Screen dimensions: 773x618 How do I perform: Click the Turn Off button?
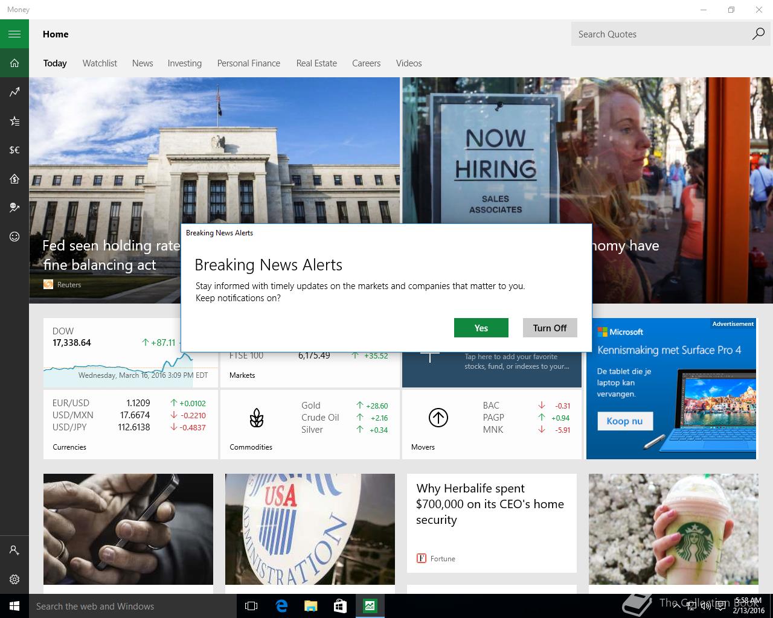point(550,328)
